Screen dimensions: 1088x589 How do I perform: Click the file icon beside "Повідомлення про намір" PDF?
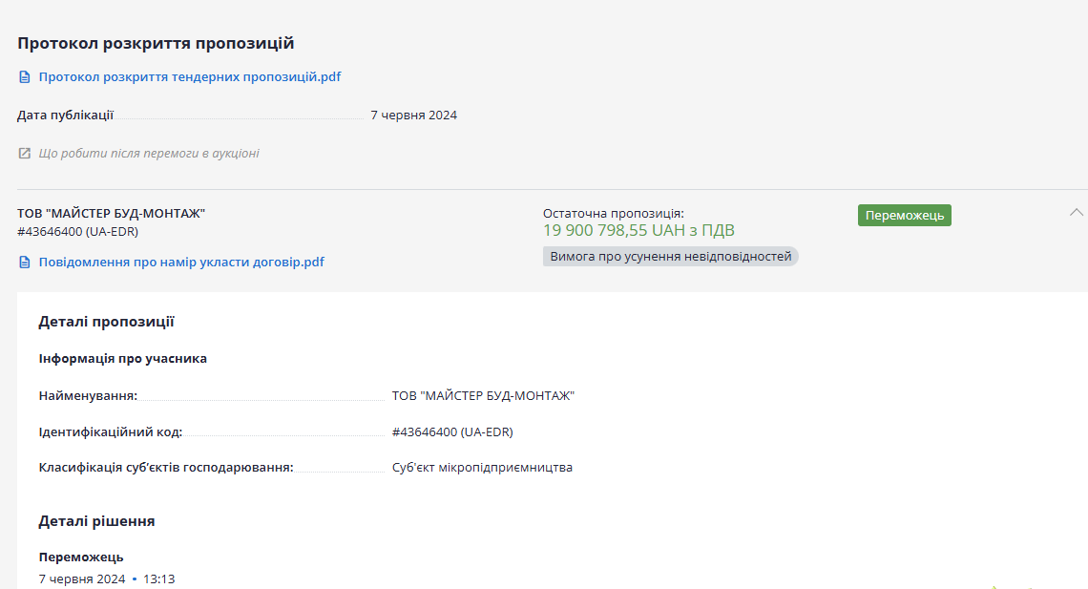(25, 262)
